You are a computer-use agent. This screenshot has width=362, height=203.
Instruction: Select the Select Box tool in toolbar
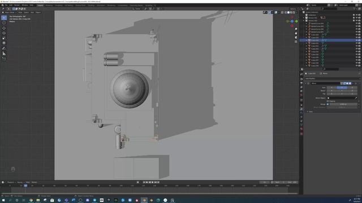(4, 17)
